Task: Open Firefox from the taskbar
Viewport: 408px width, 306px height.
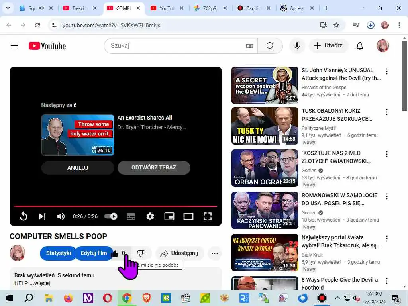Action: 68,298
